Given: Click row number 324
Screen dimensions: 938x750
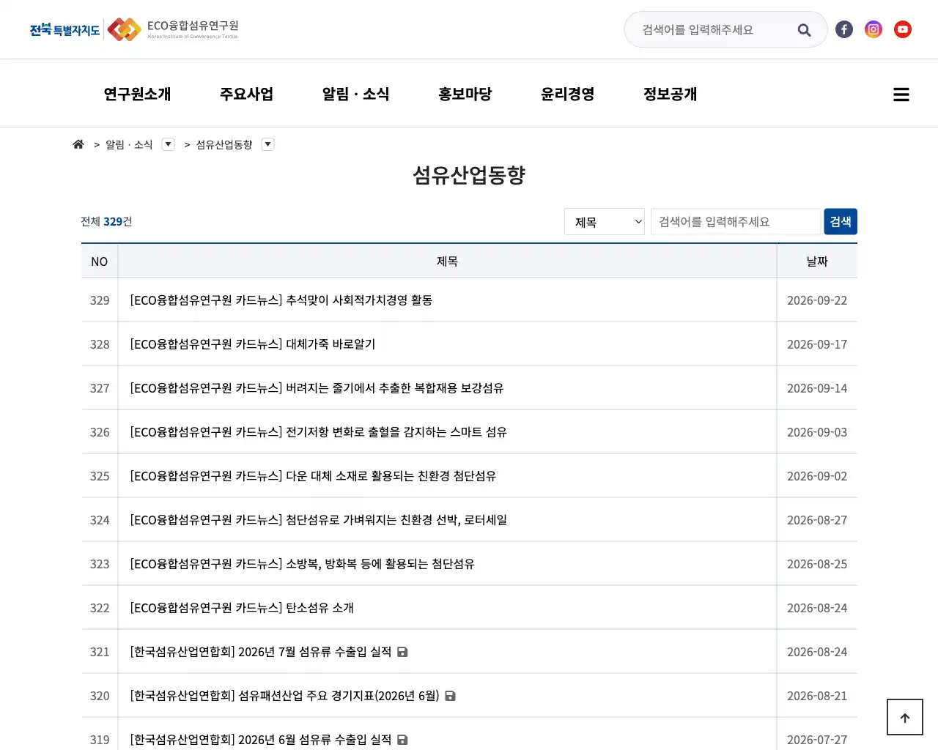Looking at the screenshot, I should point(100,520).
